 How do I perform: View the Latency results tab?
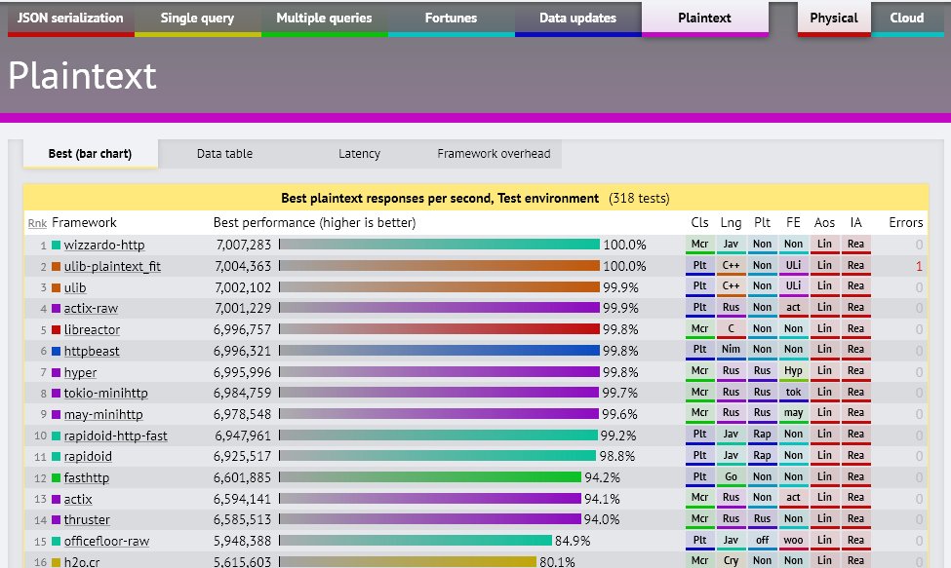pyautogui.click(x=360, y=154)
